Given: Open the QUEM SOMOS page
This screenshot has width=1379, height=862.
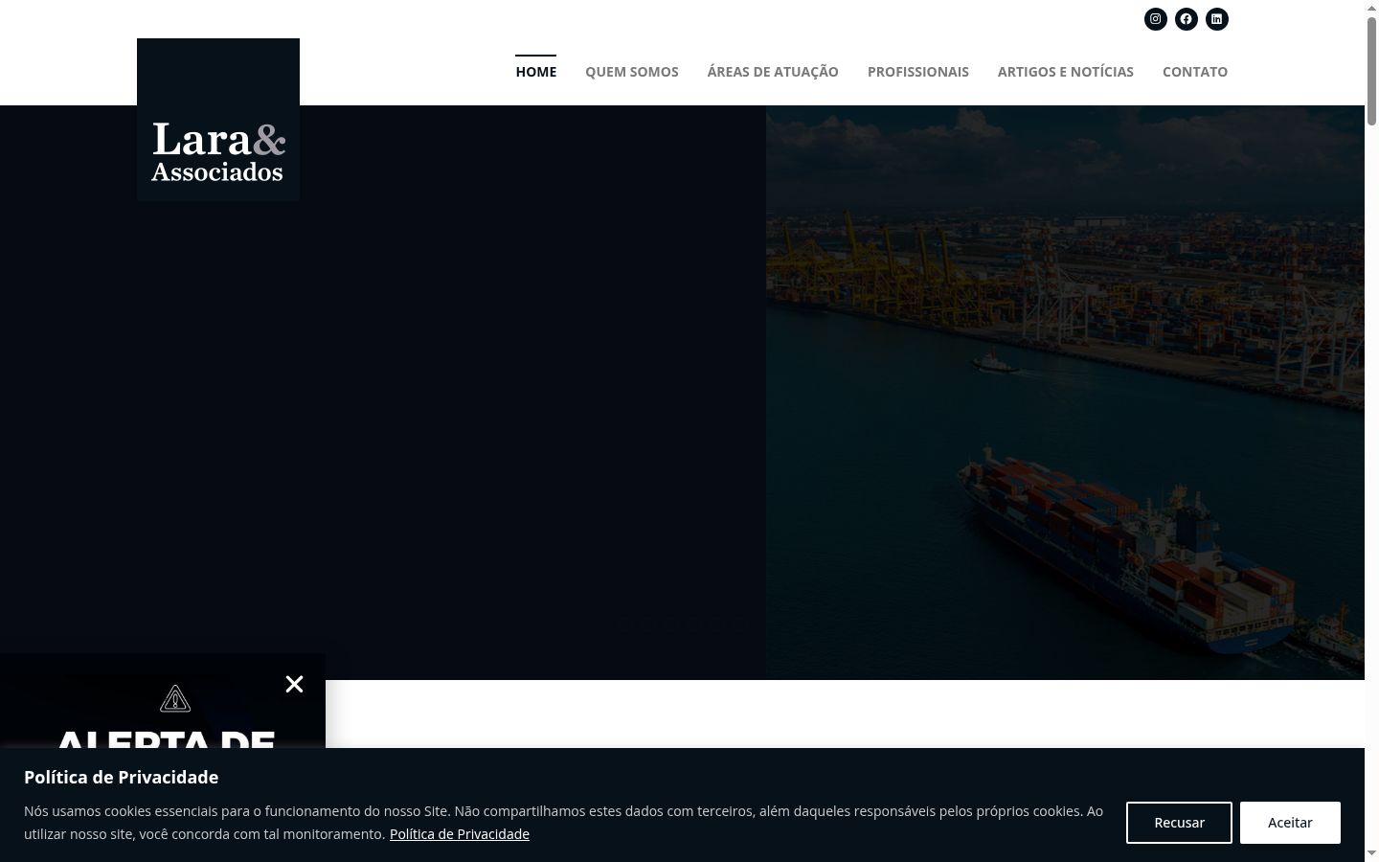Looking at the screenshot, I should (632, 72).
